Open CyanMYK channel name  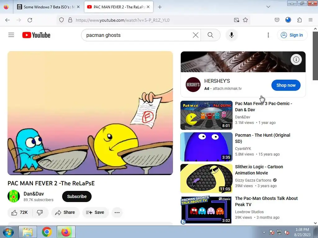(243, 148)
